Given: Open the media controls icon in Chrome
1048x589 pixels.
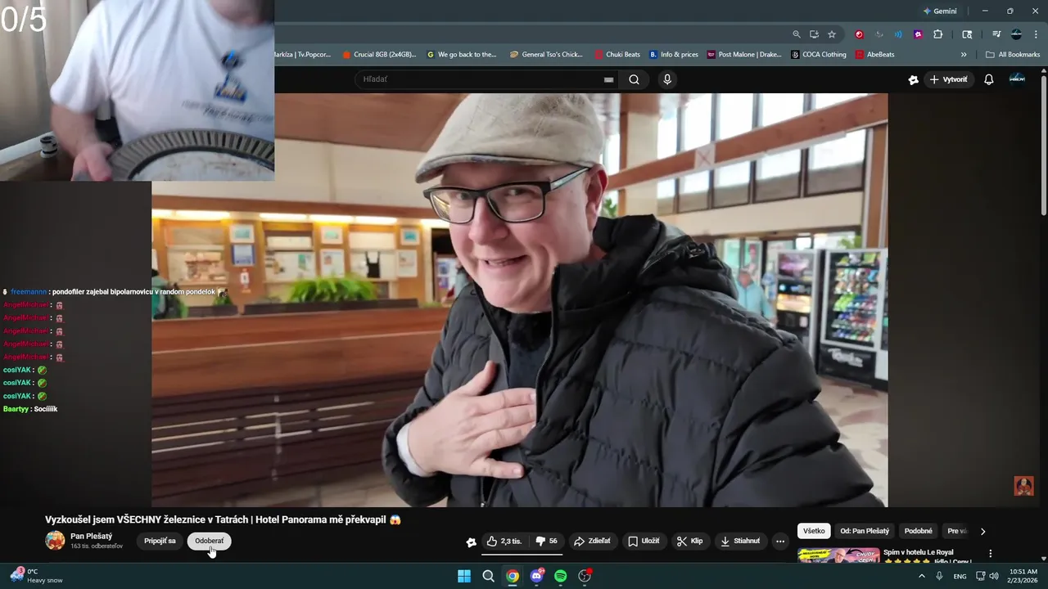Looking at the screenshot, I should click(x=996, y=34).
